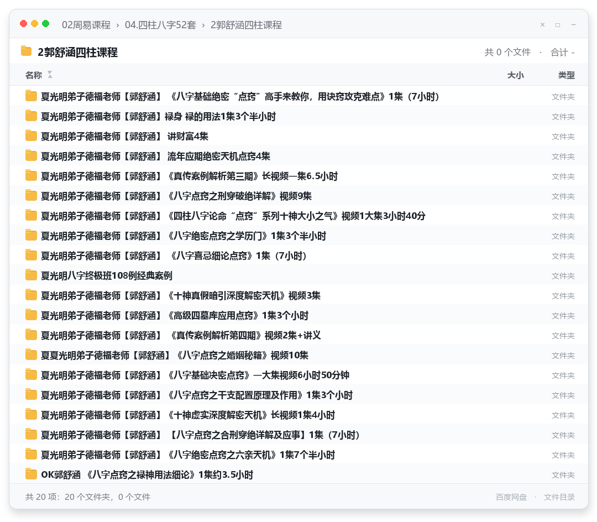
Task: Click 百度网盘 label in footer
Action: [511, 497]
